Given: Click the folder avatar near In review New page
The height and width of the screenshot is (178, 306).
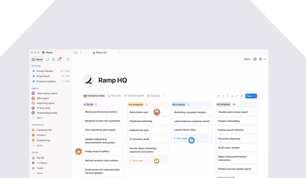Looking at the screenshot, I should point(192,140).
